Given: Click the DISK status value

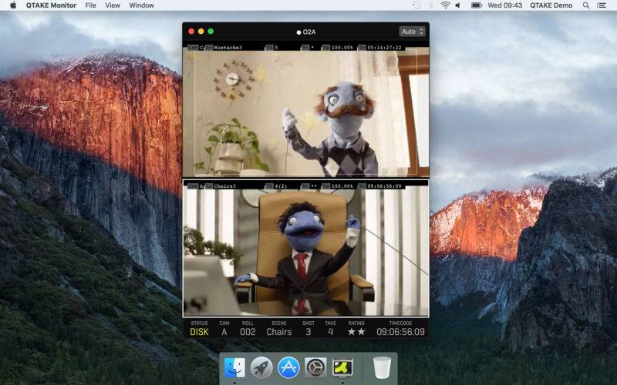Looking at the screenshot, I should (x=199, y=332).
